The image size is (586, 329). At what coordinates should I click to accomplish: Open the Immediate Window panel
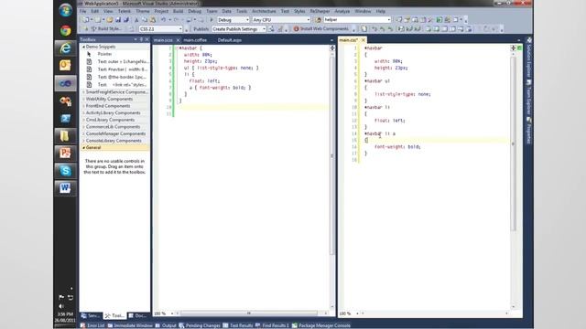point(130,325)
